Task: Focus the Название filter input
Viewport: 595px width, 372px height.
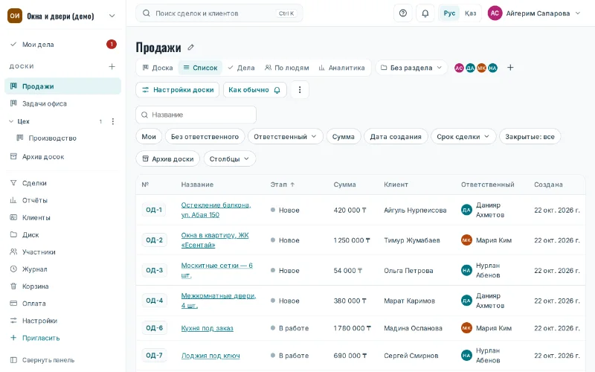Action: click(x=196, y=115)
